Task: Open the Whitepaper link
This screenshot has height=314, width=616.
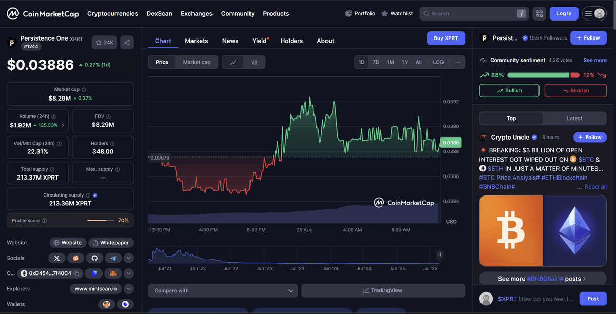Action: pyautogui.click(x=111, y=243)
